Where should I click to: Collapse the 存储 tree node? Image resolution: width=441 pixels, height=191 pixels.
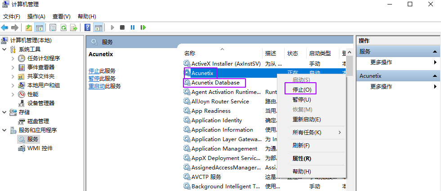coord(4,112)
